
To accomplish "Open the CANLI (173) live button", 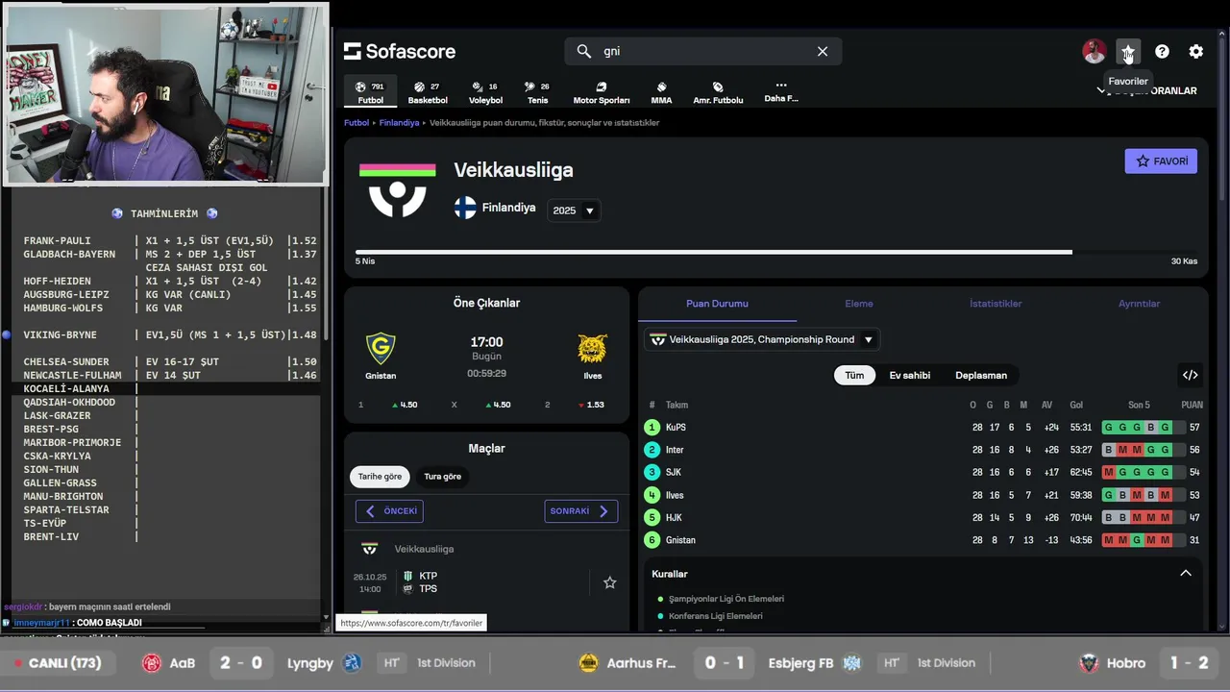I will pos(58,663).
